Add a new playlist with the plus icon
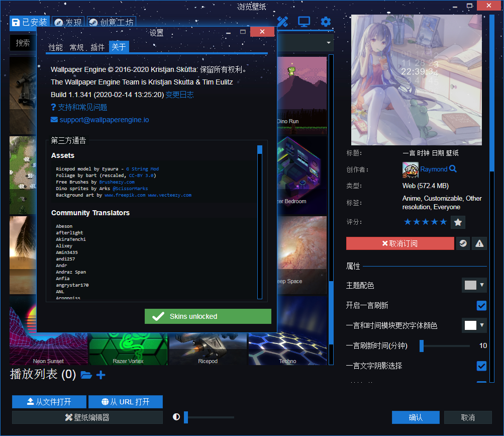The image size is (504, 436). 101,375
